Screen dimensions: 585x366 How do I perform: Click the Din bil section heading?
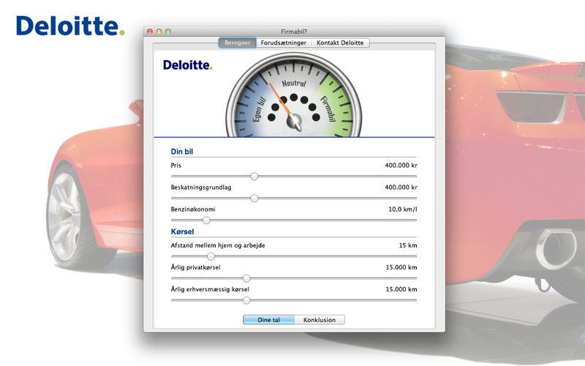click(181, 152)
